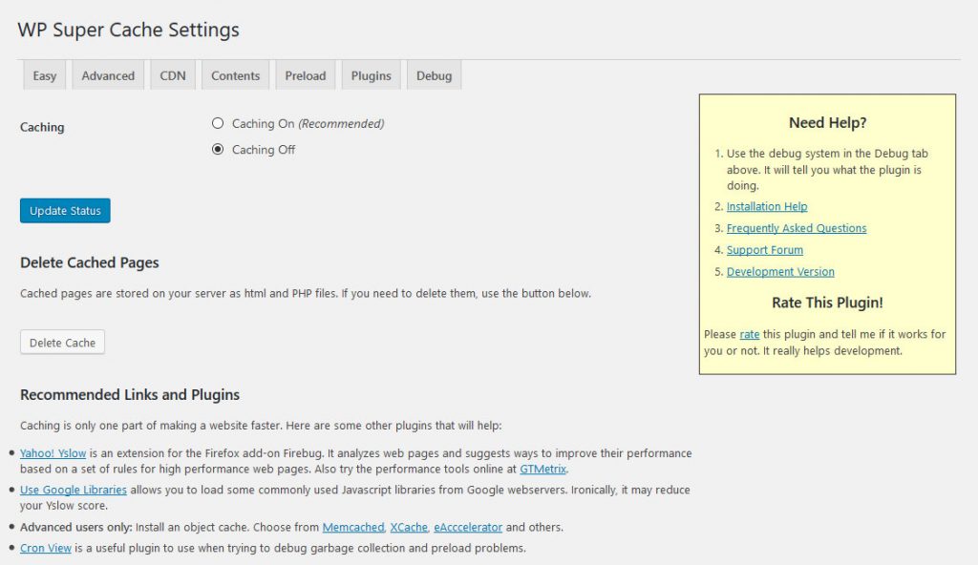Click the Update Status button
Viewport: 978px width, 565px height.
64,211
